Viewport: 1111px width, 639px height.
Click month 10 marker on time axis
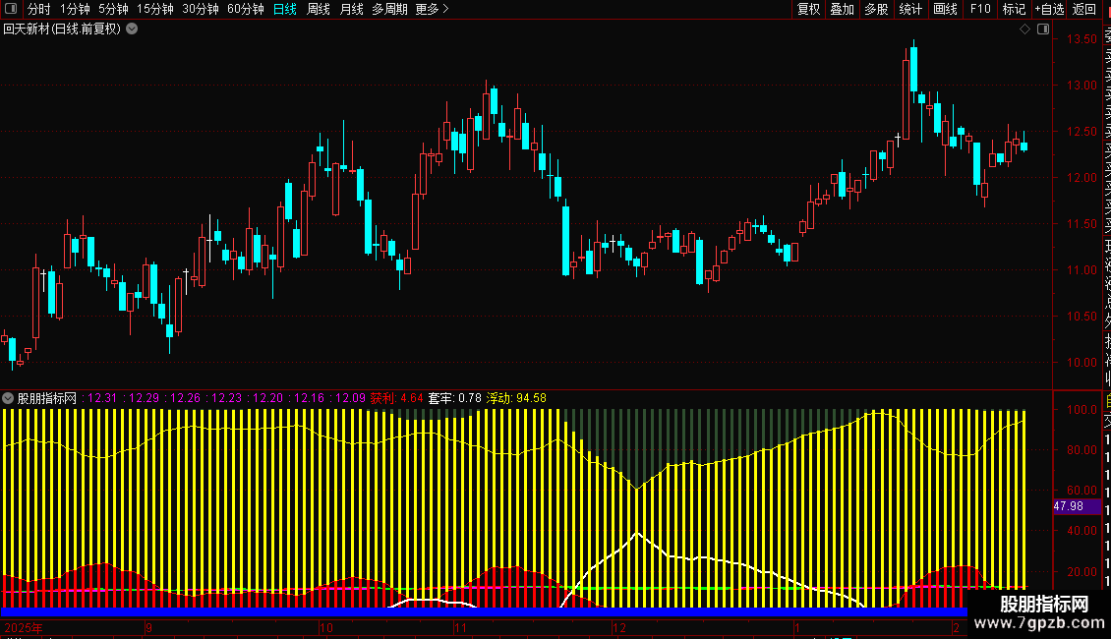point(326,627)
